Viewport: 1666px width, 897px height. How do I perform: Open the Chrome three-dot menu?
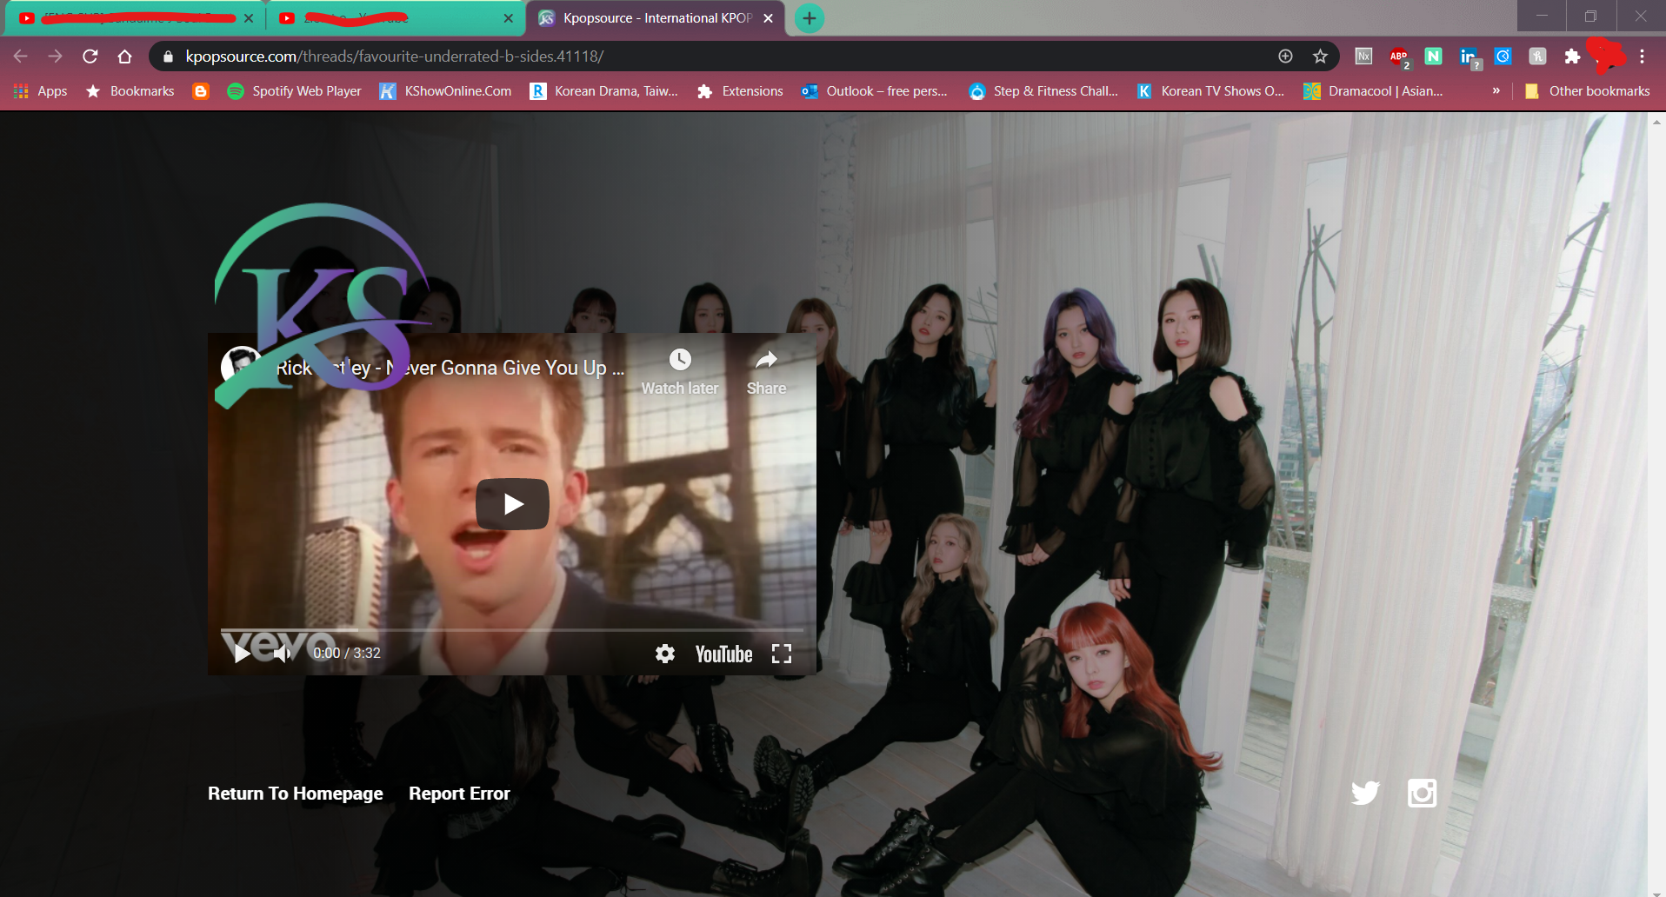[x=1642, y=56]
